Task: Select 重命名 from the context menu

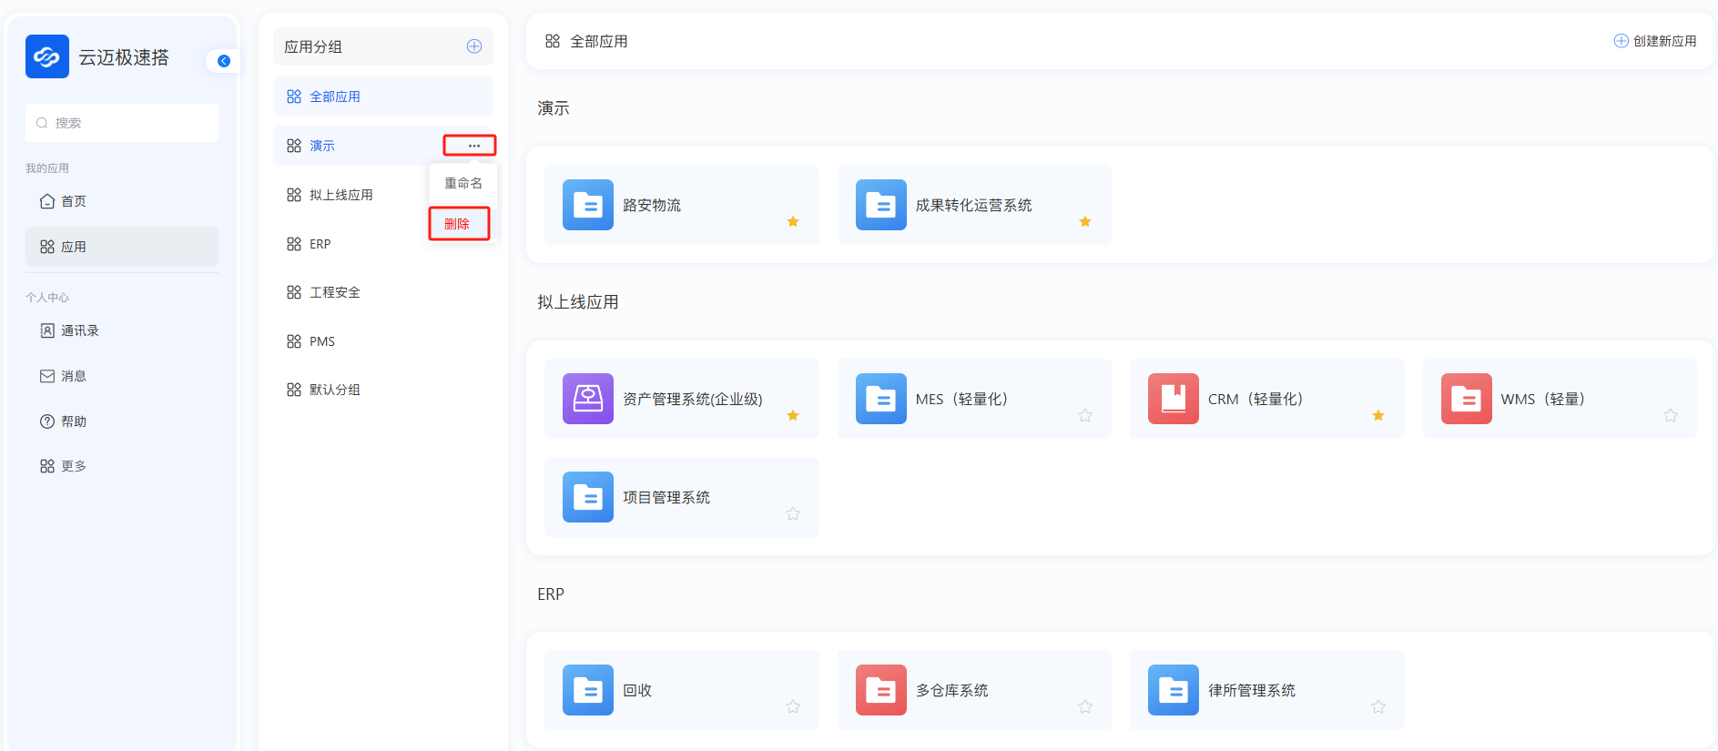Action: click(463, 183)
